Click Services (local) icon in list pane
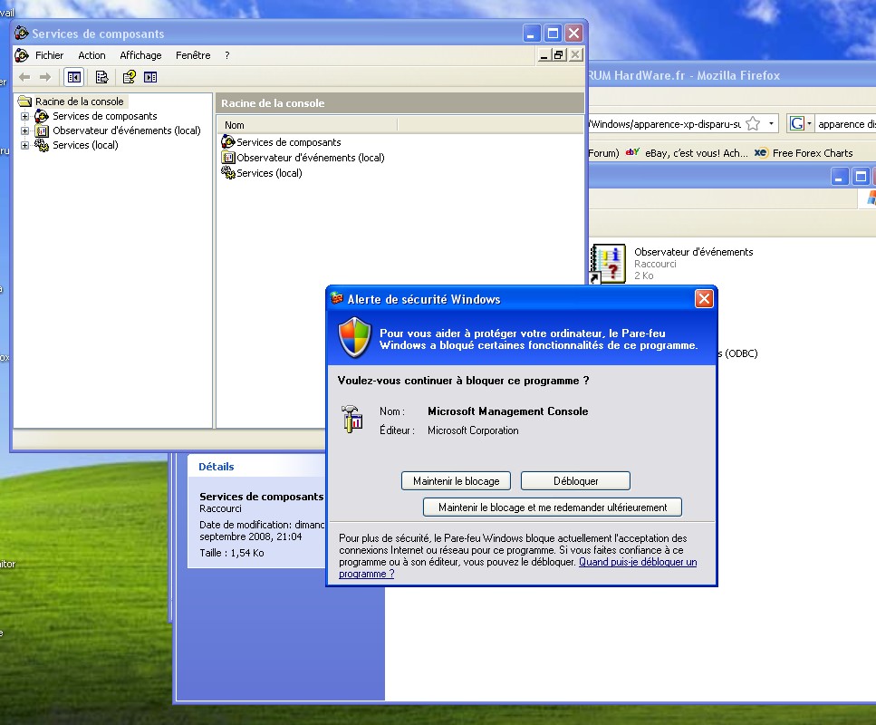 click(x=228, y=173)
